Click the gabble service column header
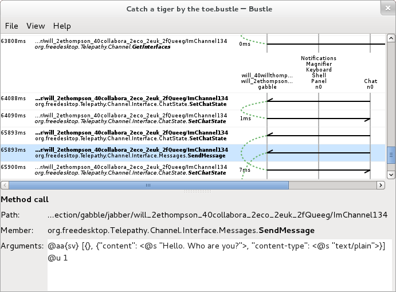This screenshot has height=292, width=396. point(267,81)
